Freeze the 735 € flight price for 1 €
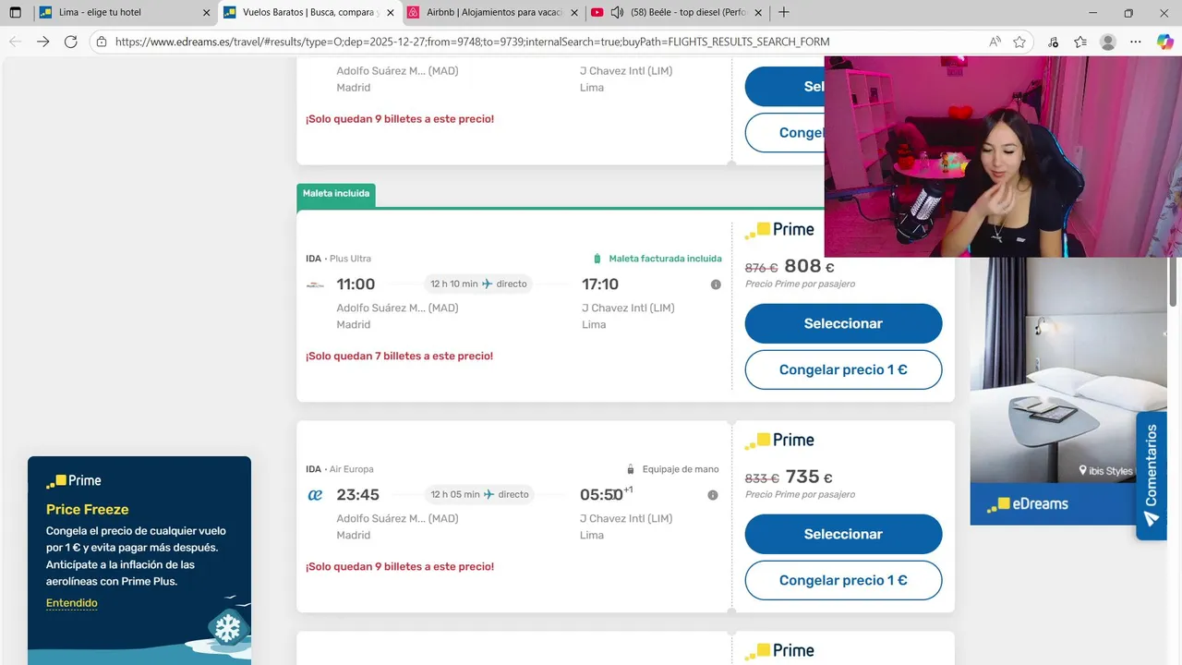Viewport: 1182px width, 665px height. 843,580
